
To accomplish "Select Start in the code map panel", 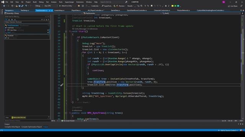I will click(9, 32).
